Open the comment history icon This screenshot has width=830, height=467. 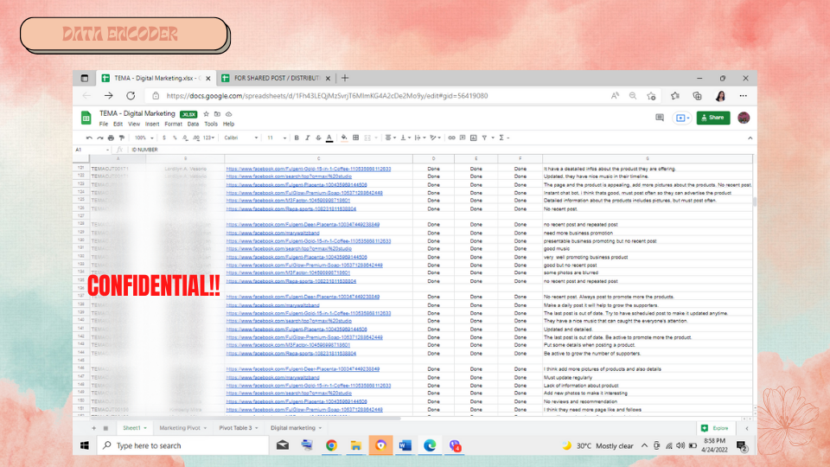pos(660,118)
